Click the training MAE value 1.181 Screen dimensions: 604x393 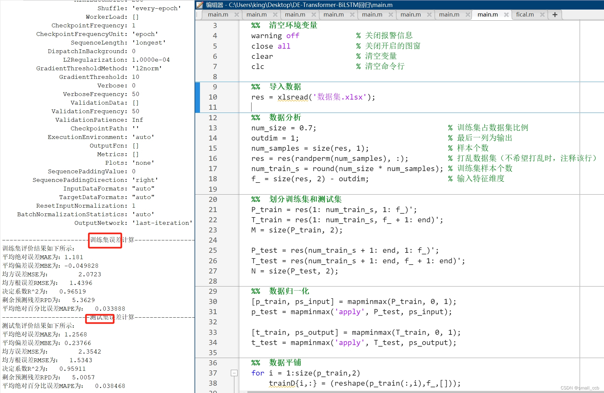pyautogui.click(x=74, y=257)
